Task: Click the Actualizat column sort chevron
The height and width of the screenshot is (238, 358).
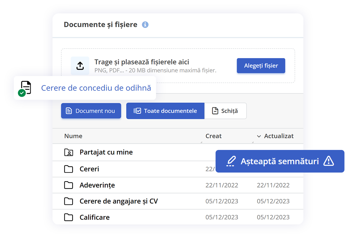Action: tap(259, 136)
